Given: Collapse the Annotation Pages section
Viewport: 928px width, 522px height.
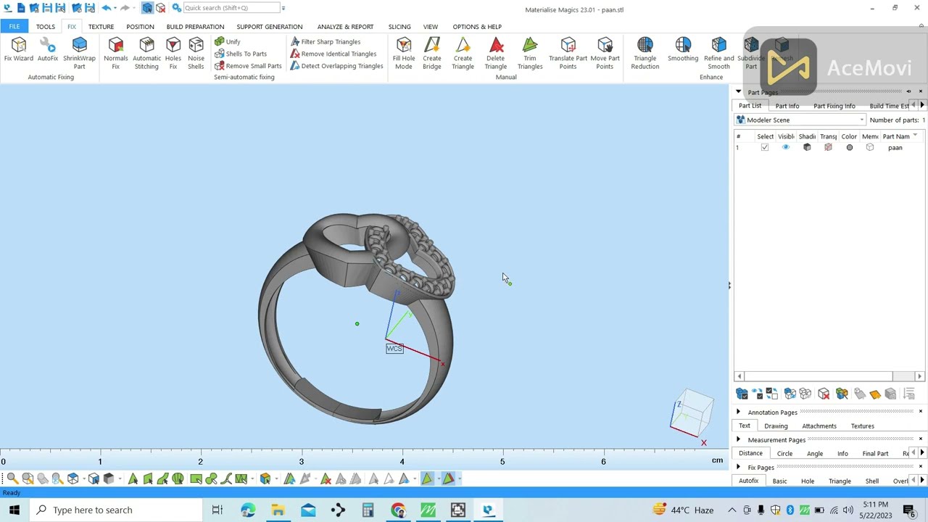Looking at the screenshot, I should pos(738,412).
